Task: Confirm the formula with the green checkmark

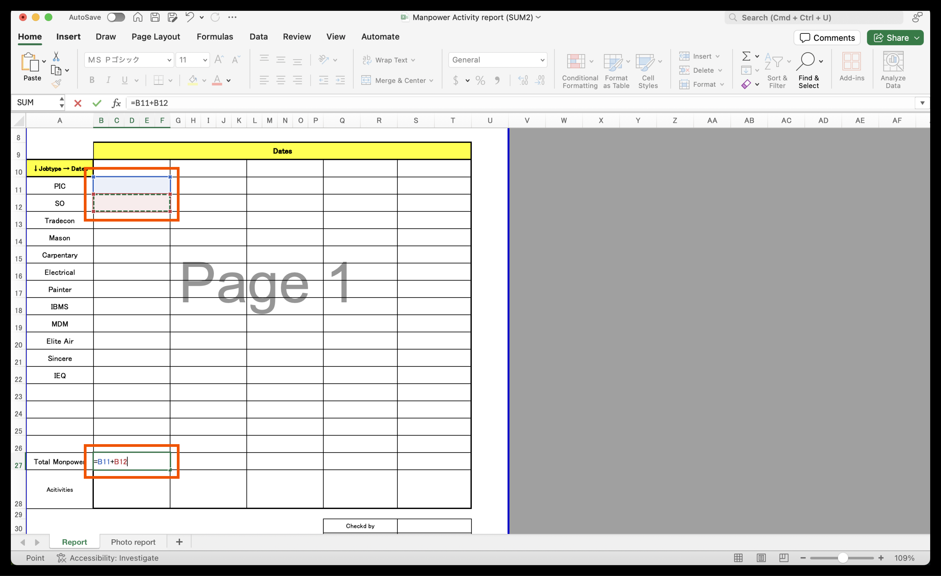Action: 97,103
